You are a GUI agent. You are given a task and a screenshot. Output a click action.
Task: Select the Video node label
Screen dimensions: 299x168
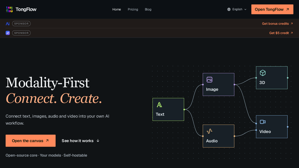pos(265,131)
